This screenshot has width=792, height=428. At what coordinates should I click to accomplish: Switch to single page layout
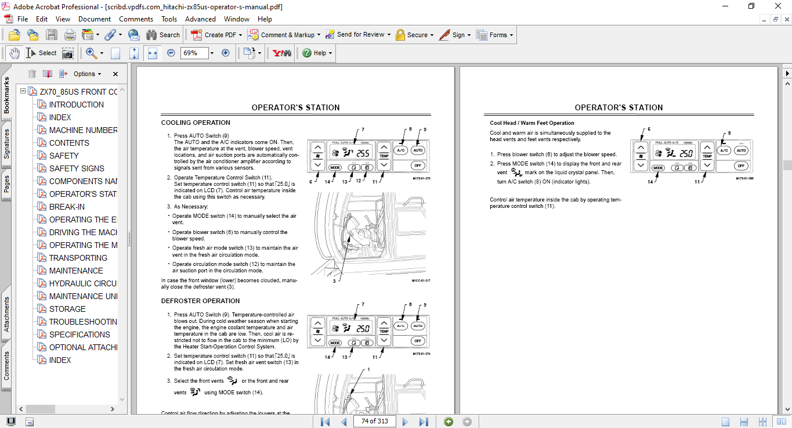click(x=725, y=422)
